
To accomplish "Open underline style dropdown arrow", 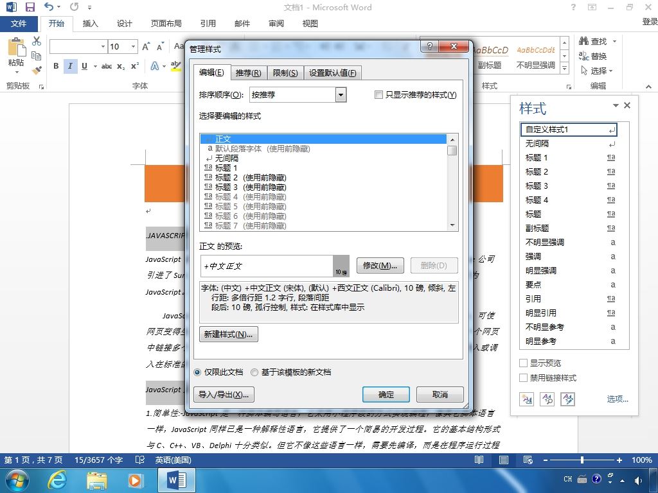I will tap(95, 66).
